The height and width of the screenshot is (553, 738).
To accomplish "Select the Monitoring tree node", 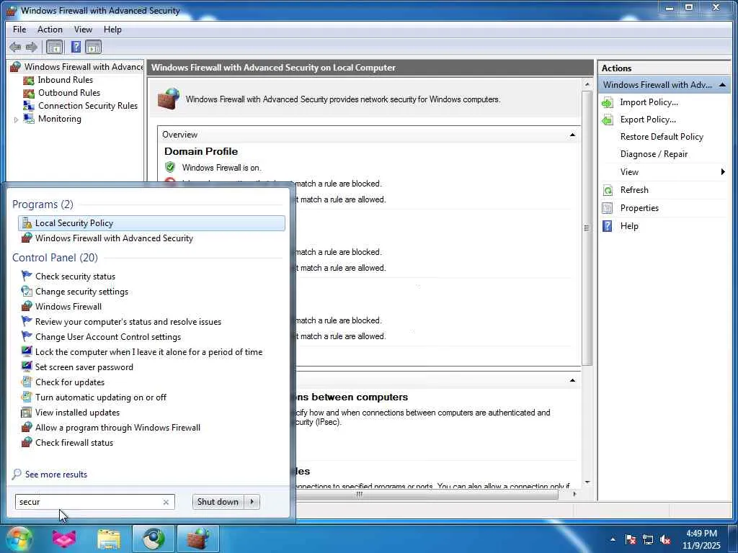I will point(59,119).
